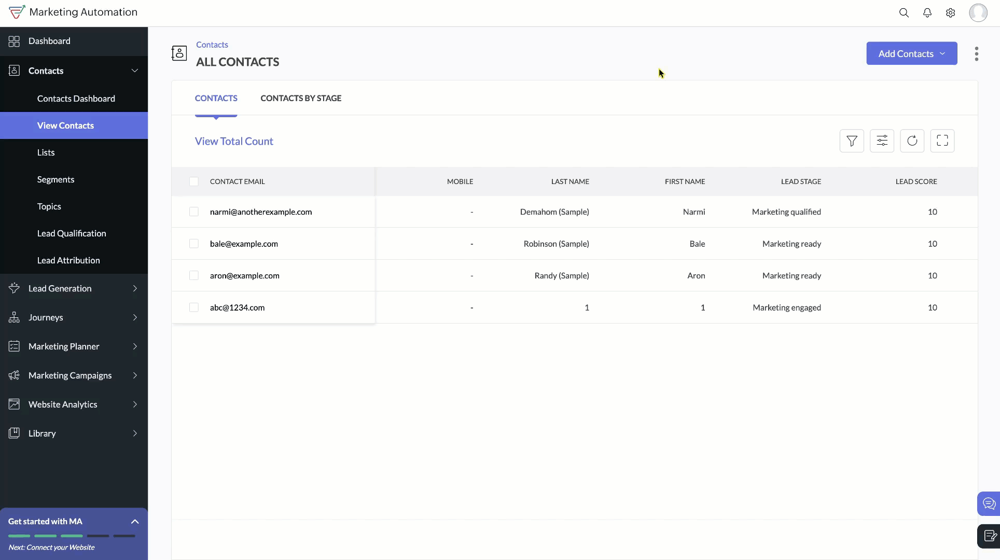Check the abc@1234.com row checkbox
Viewport: 1000px width, 560px height.
click(194, 307)
